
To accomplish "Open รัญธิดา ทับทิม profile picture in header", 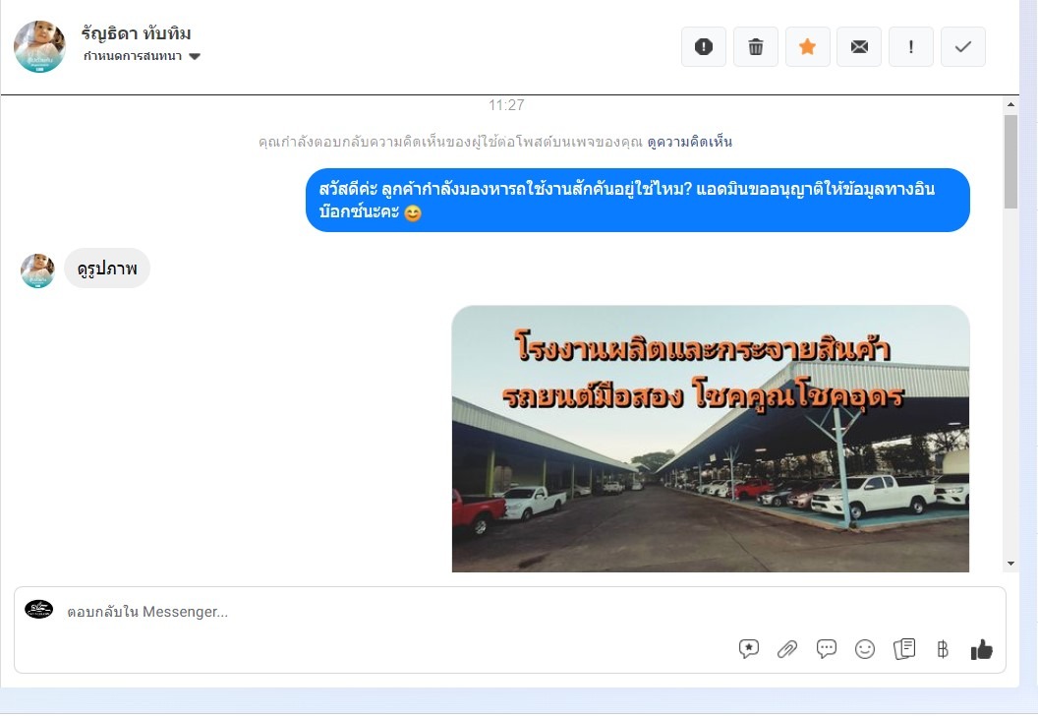I will pyautogui.click(x=39, y=46).
